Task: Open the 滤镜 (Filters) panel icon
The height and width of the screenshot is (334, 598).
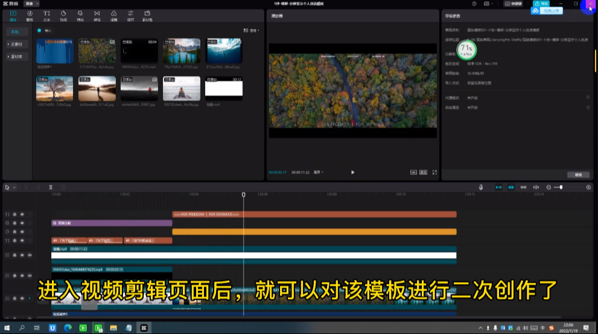Action: coord(114,14)
